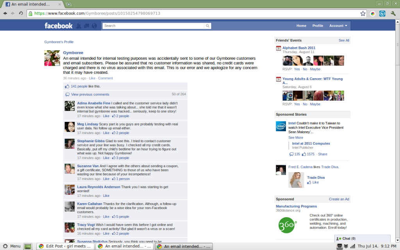Click the Trade Diva photo thumbnail
This screenshot has height=250, width=400.
(x=296, y=180)
